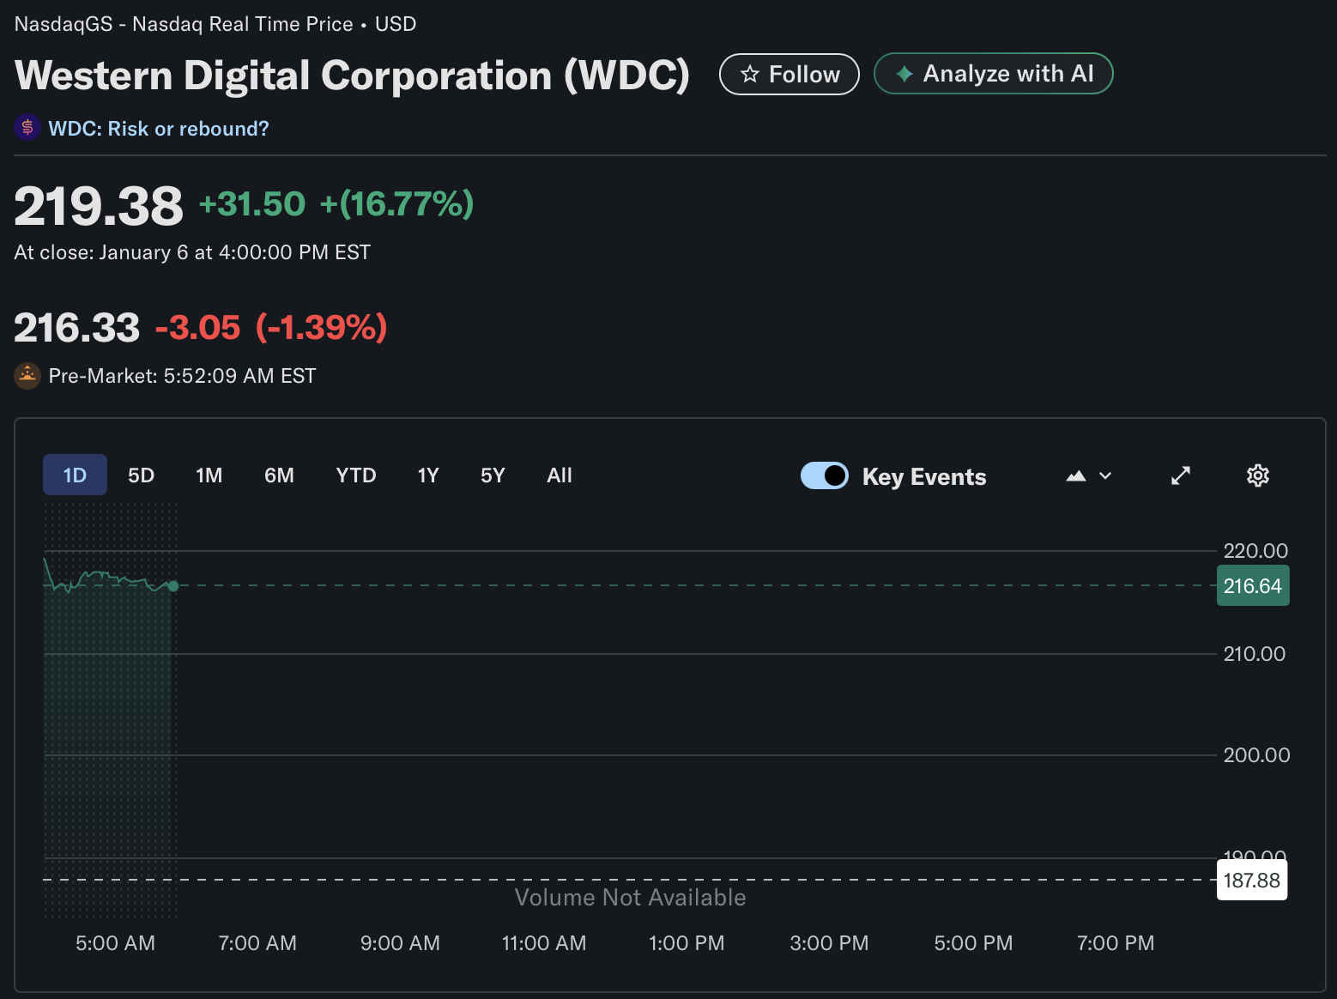This screenshot has width=1337, height=999.
Task: Choose the YTD range tab
Action: 355,475
